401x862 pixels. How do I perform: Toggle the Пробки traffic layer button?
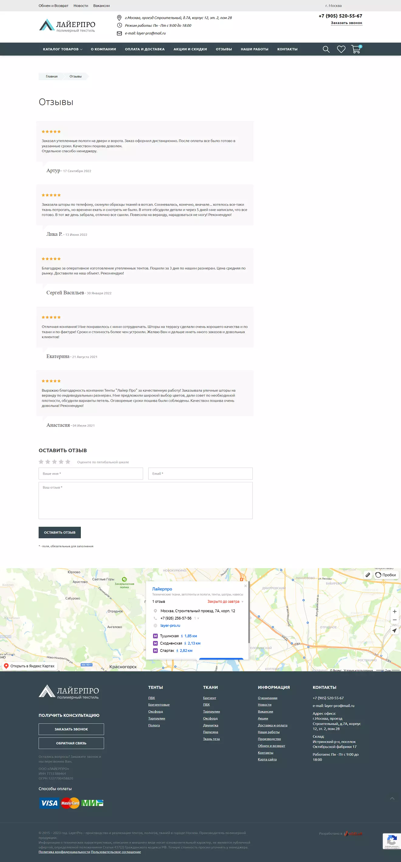(386, 575)
